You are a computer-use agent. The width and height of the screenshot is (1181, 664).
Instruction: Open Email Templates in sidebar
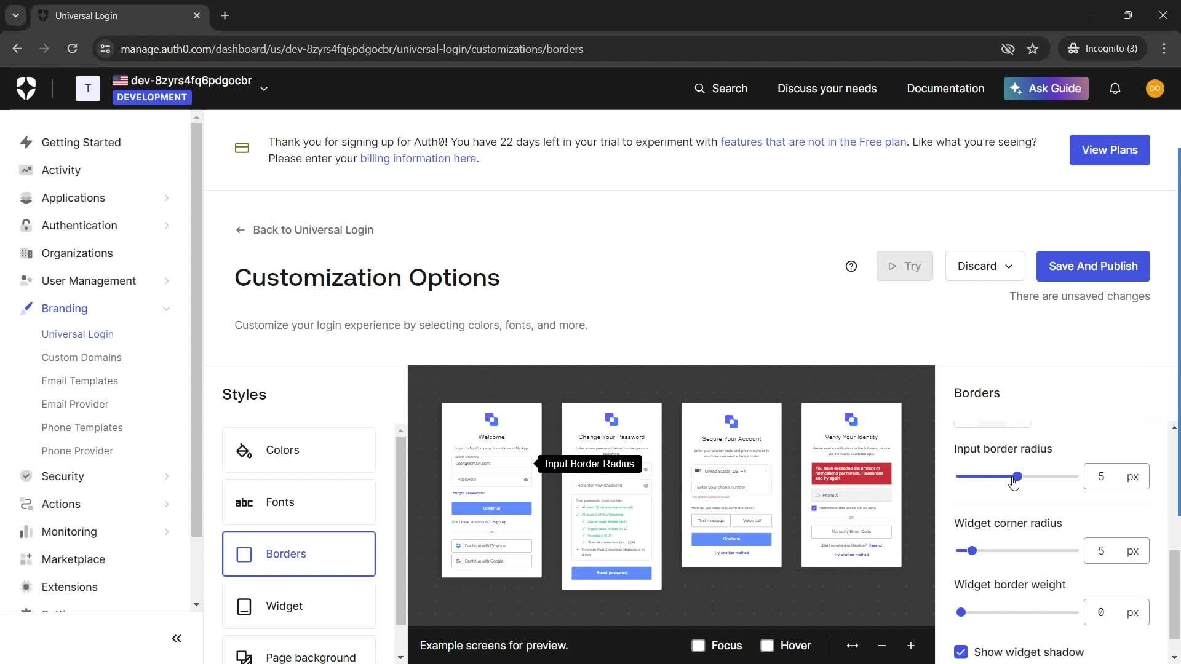[x=79, y=381]
